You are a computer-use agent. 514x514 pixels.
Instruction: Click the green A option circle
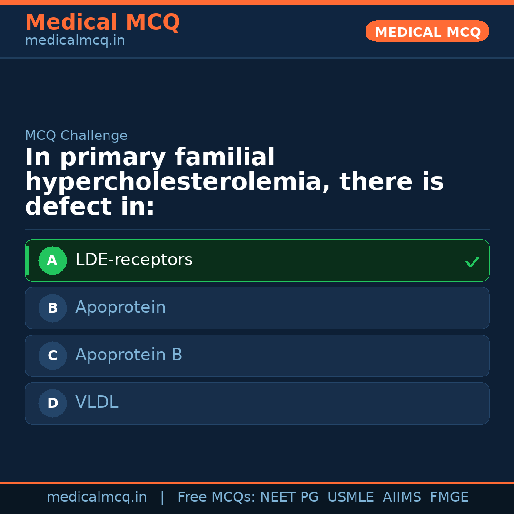(52, 260)
